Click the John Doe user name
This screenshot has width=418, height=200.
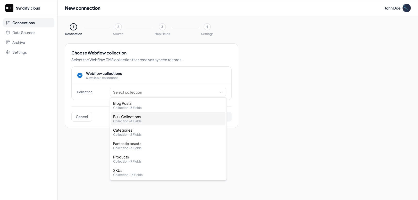click(392, 8)
